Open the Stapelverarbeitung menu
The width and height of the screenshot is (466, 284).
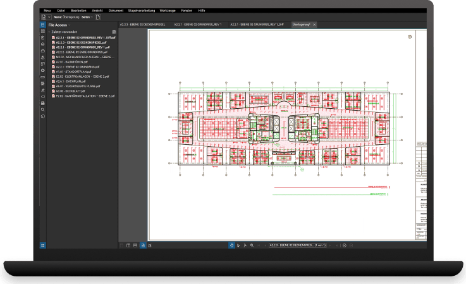(x=142, y=10)
